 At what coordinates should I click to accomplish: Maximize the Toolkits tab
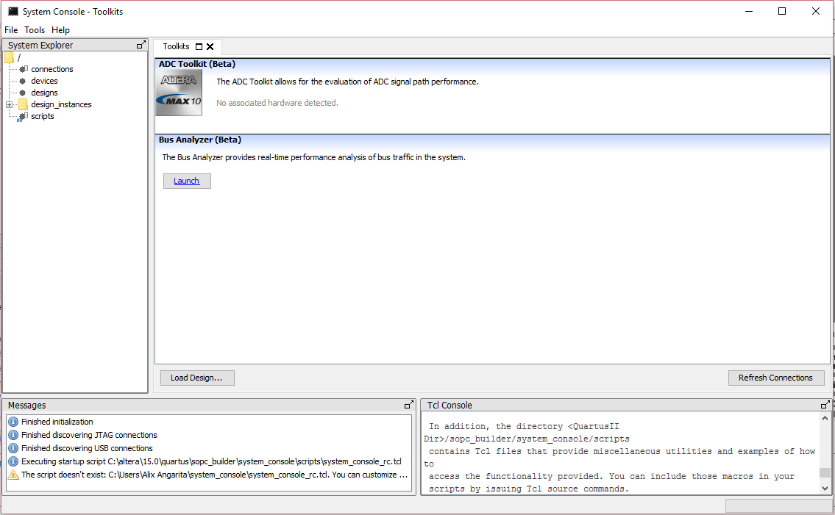coord(199,47)
